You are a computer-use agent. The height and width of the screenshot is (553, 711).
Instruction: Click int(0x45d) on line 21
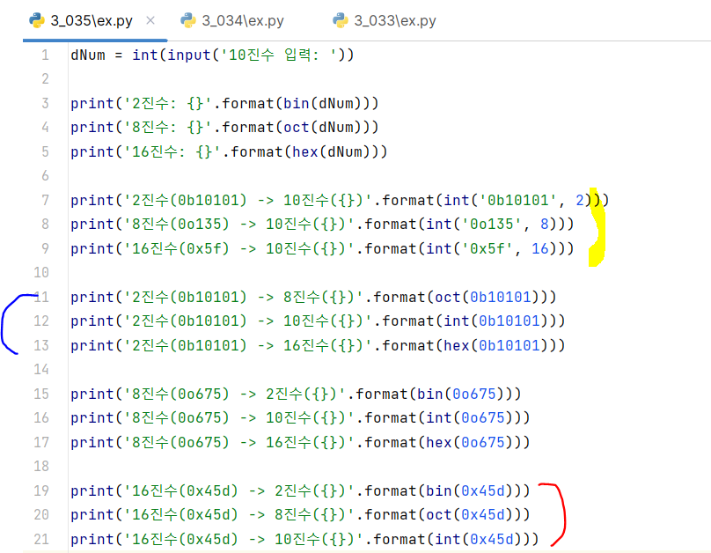[479, 539]
